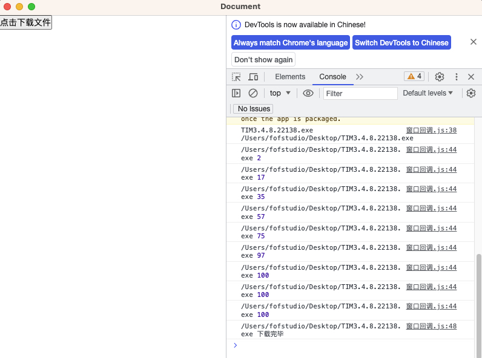Click the No Issues button
482x358 pixels.
click(x=253, y=109)
